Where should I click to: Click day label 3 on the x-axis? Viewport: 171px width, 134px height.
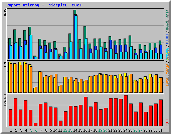point(21,130)
